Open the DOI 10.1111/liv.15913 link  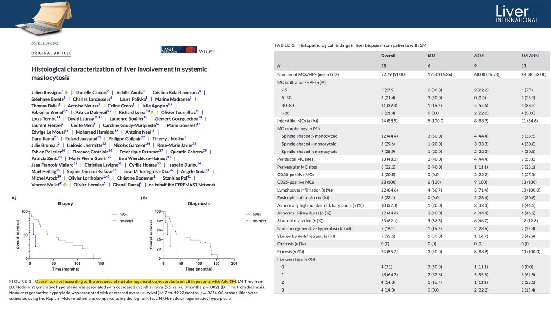(45, 43)
